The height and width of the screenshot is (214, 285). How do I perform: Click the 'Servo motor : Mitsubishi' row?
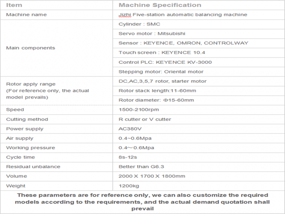click(x=199, y=34)
